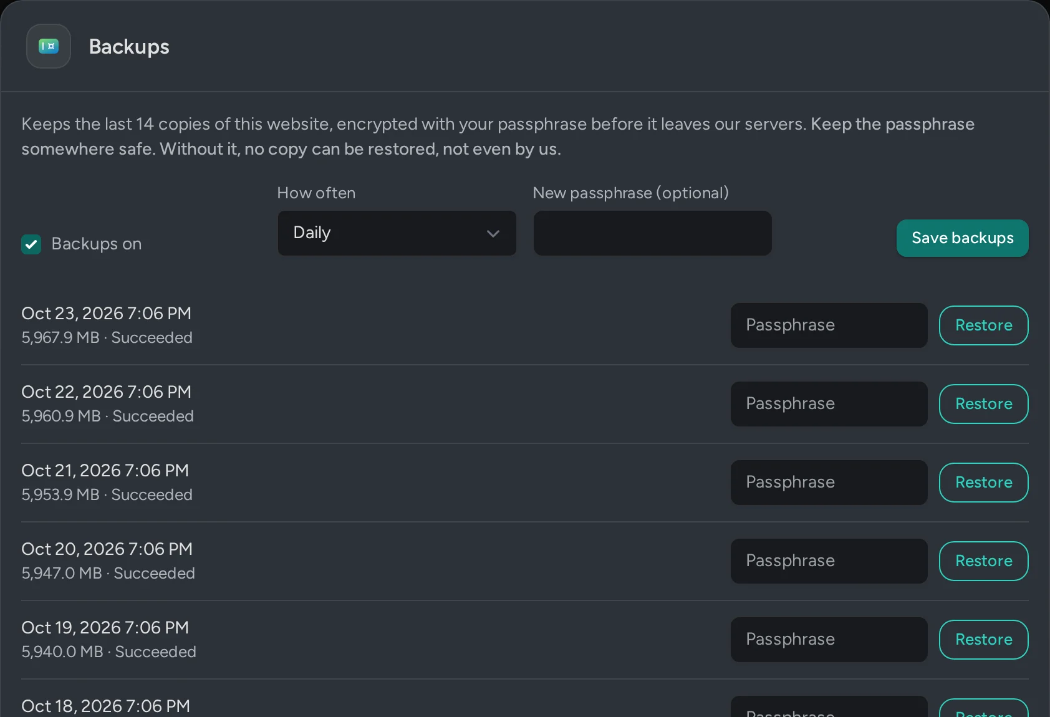Image resolution: width=1050 pixels, height=717 pixels.
Task: Click Passphrase field for Oct 21 backup
Action: click(x=829, y=483)
